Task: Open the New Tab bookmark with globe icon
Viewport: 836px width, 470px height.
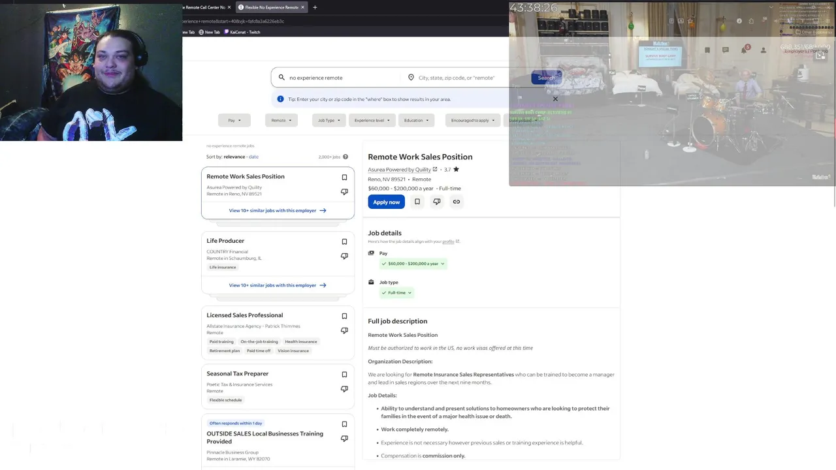Action: point(209,32)
